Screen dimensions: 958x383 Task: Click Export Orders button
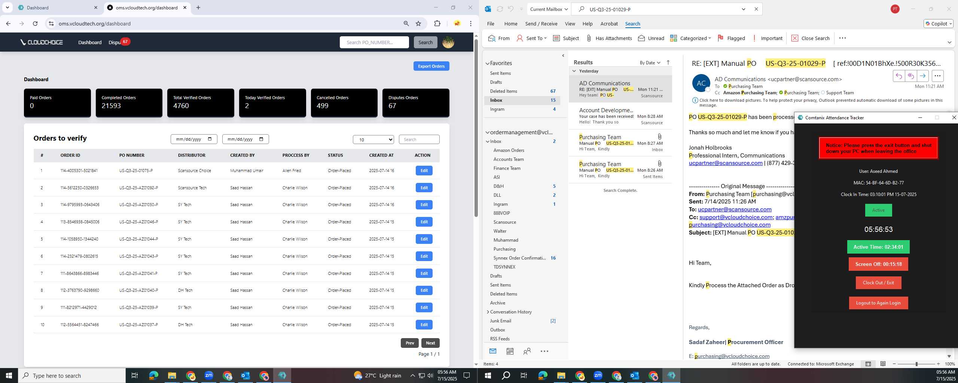coord(431,66)
